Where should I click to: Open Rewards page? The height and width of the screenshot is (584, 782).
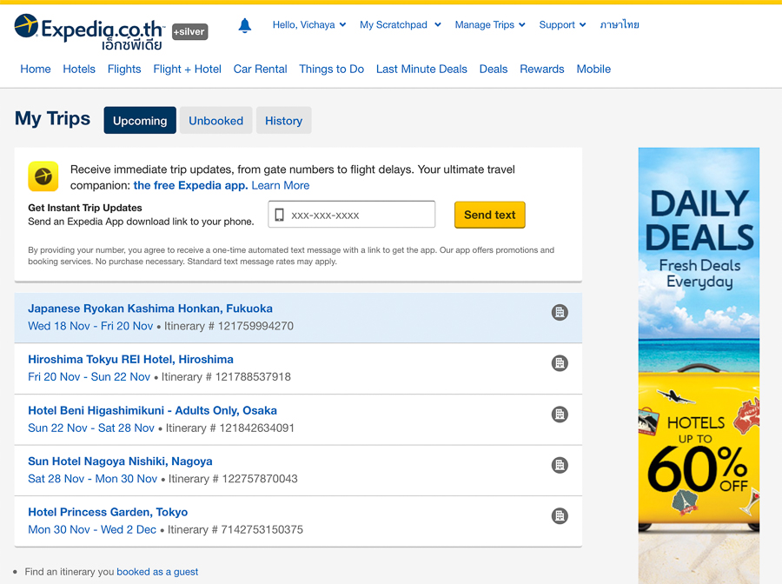click(542, 69)
